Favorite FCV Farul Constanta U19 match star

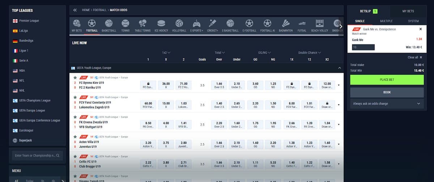[75, 97]
